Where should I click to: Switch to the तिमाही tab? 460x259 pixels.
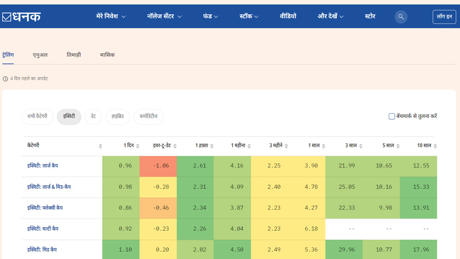74,55
